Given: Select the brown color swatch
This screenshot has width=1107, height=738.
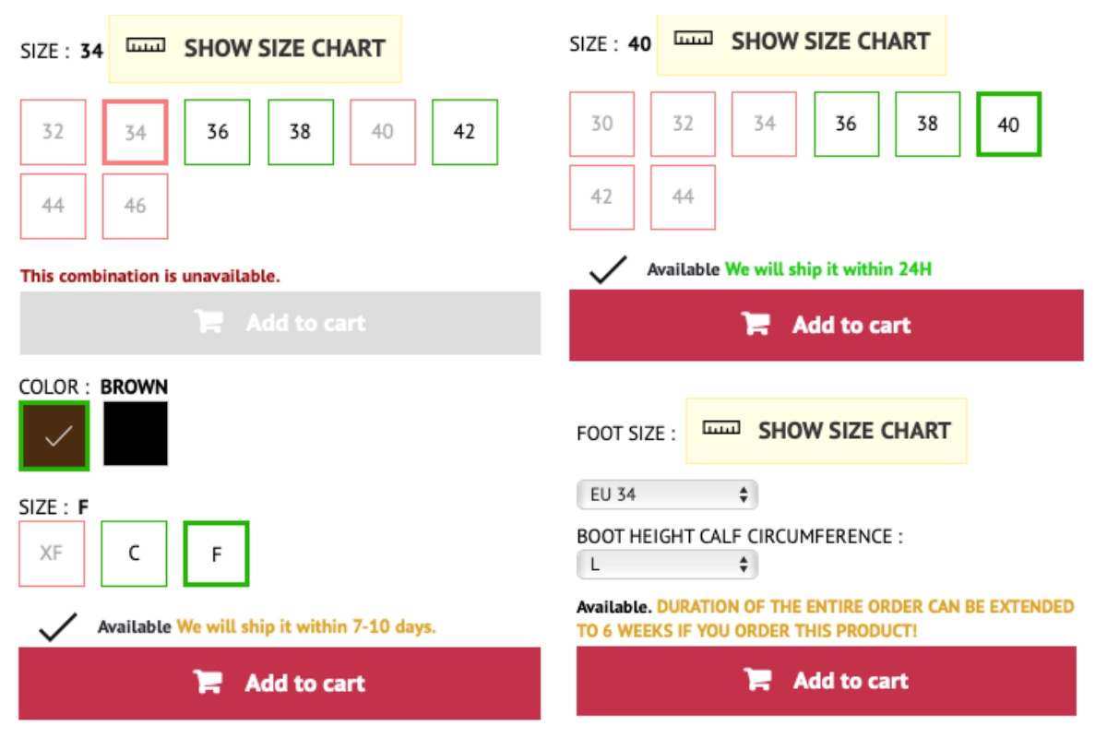Looking at the screenshot, I should click(54, 434).
